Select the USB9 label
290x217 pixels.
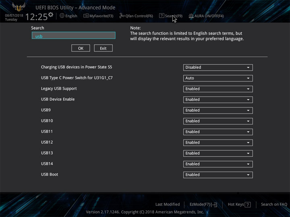[x=46, y=110]
